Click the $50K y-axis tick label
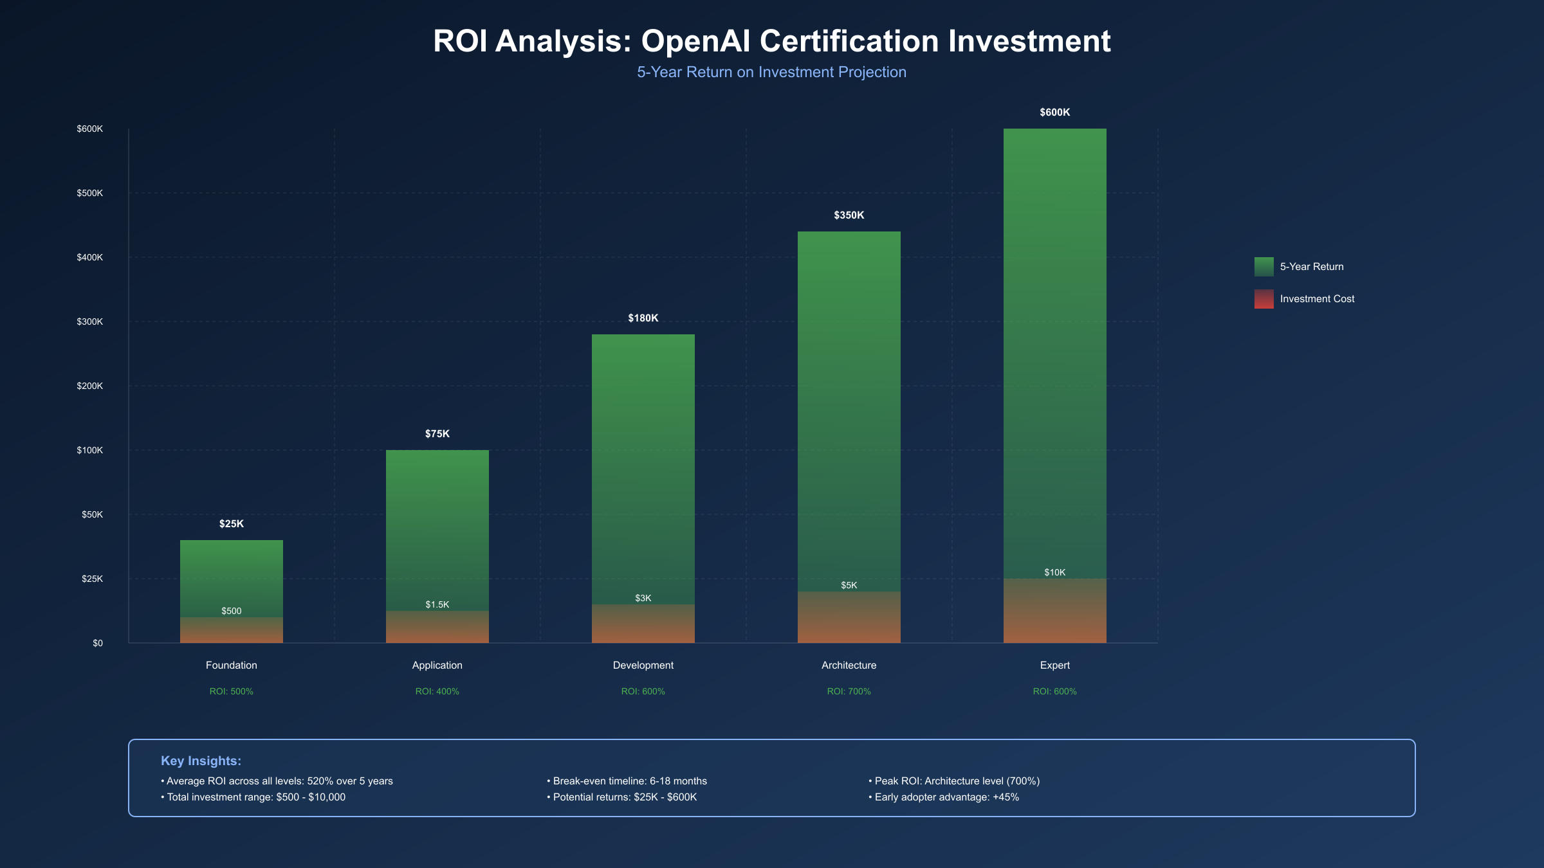Screen dimensions: 1544x868 (92, 515)
